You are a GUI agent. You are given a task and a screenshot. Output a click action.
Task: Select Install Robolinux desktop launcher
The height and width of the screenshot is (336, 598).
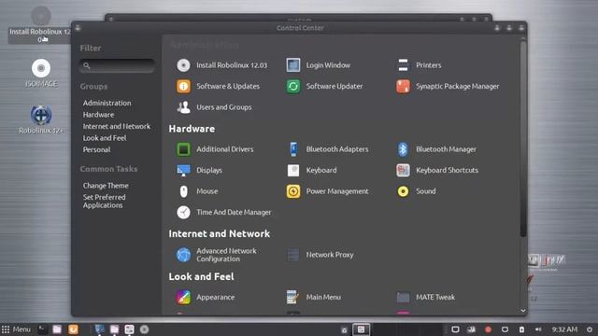tap(40, 25)
